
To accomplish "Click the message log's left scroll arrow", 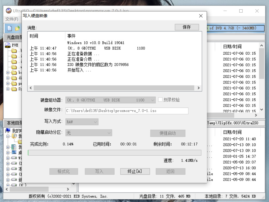I will [31, 88].
